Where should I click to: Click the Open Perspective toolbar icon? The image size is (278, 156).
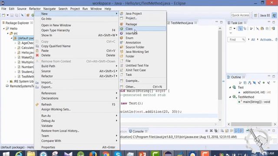tap(255, 16)
